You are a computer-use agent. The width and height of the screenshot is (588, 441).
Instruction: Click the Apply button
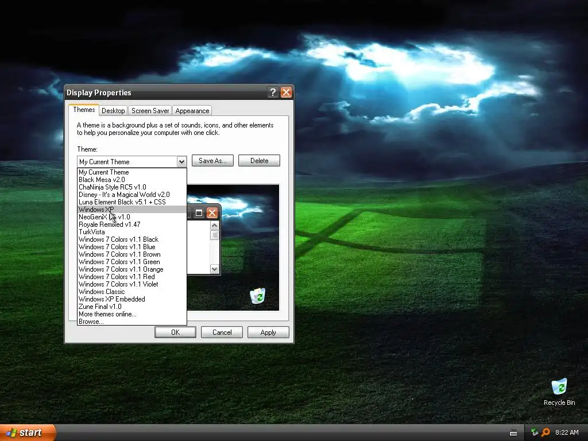click(268, 332)
